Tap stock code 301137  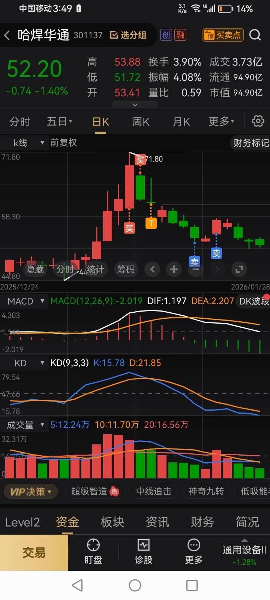(88, 35)
